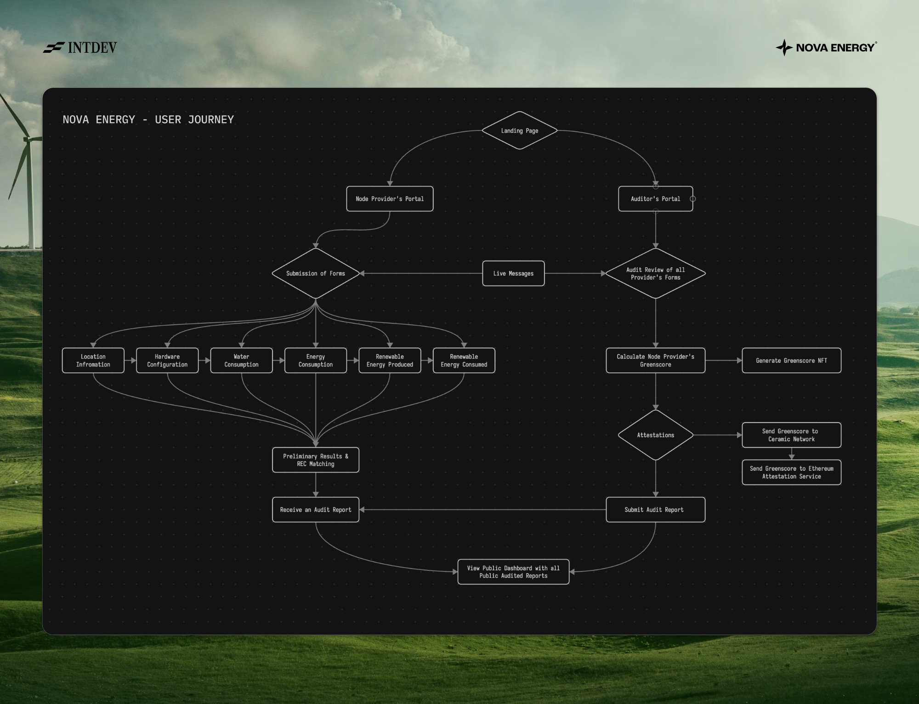This screenshot has height=704, width=919.
Task: Click the Live Messages node
Action: (x=513, y=273)
